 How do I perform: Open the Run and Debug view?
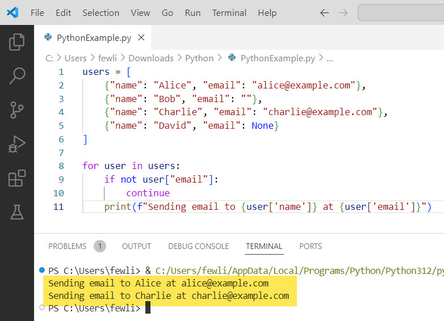tap(17, 144)
